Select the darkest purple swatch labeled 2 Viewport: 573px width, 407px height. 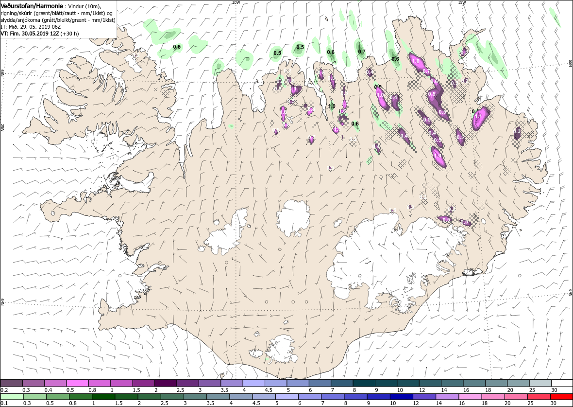tap(166, 383)
